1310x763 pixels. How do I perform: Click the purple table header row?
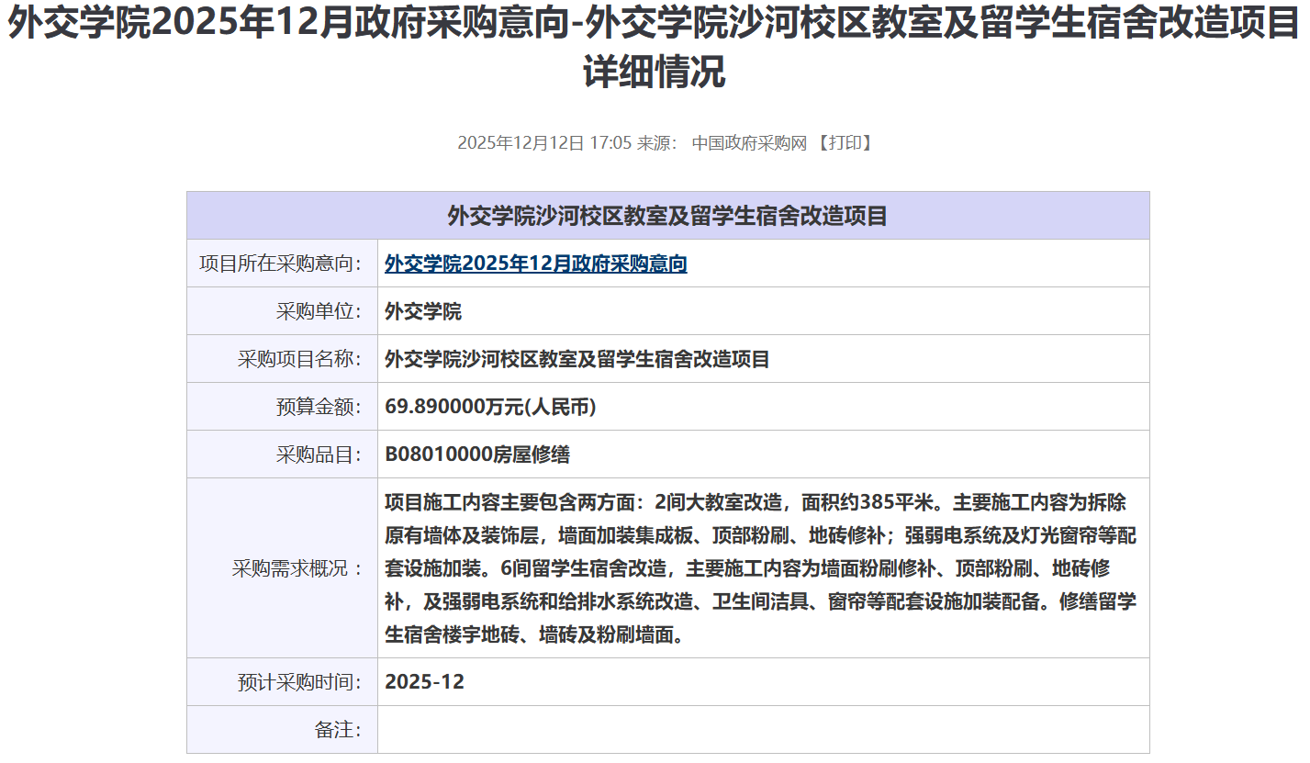tap(667, 216)
